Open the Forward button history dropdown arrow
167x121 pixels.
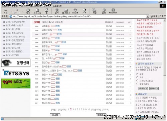click(22, 11)
